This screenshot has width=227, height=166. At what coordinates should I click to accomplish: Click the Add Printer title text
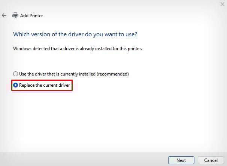click(31, 16)
